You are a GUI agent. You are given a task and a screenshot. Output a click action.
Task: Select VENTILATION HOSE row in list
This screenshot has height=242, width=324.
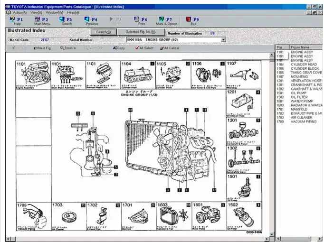pos(299,81)
